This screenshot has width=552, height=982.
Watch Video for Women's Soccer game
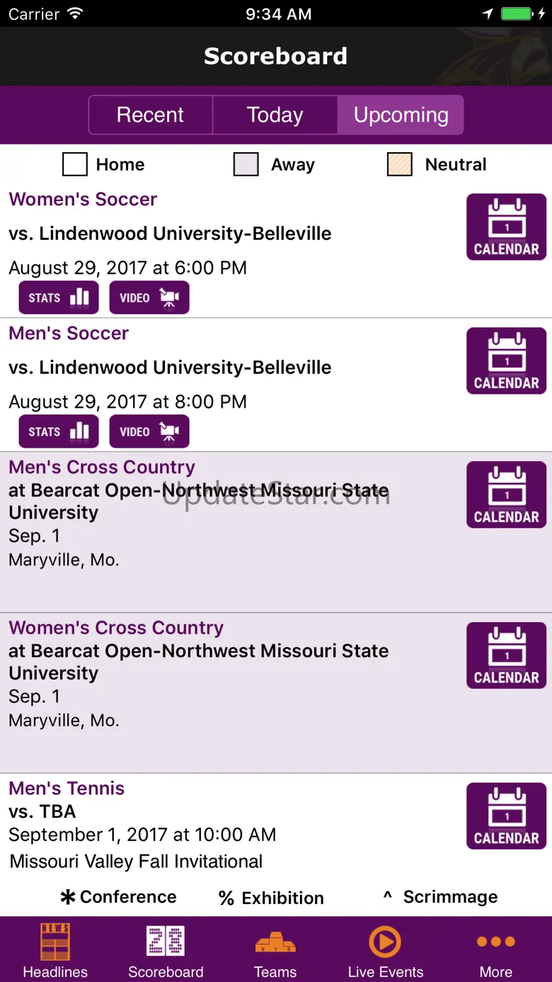(x=149, y=297)
